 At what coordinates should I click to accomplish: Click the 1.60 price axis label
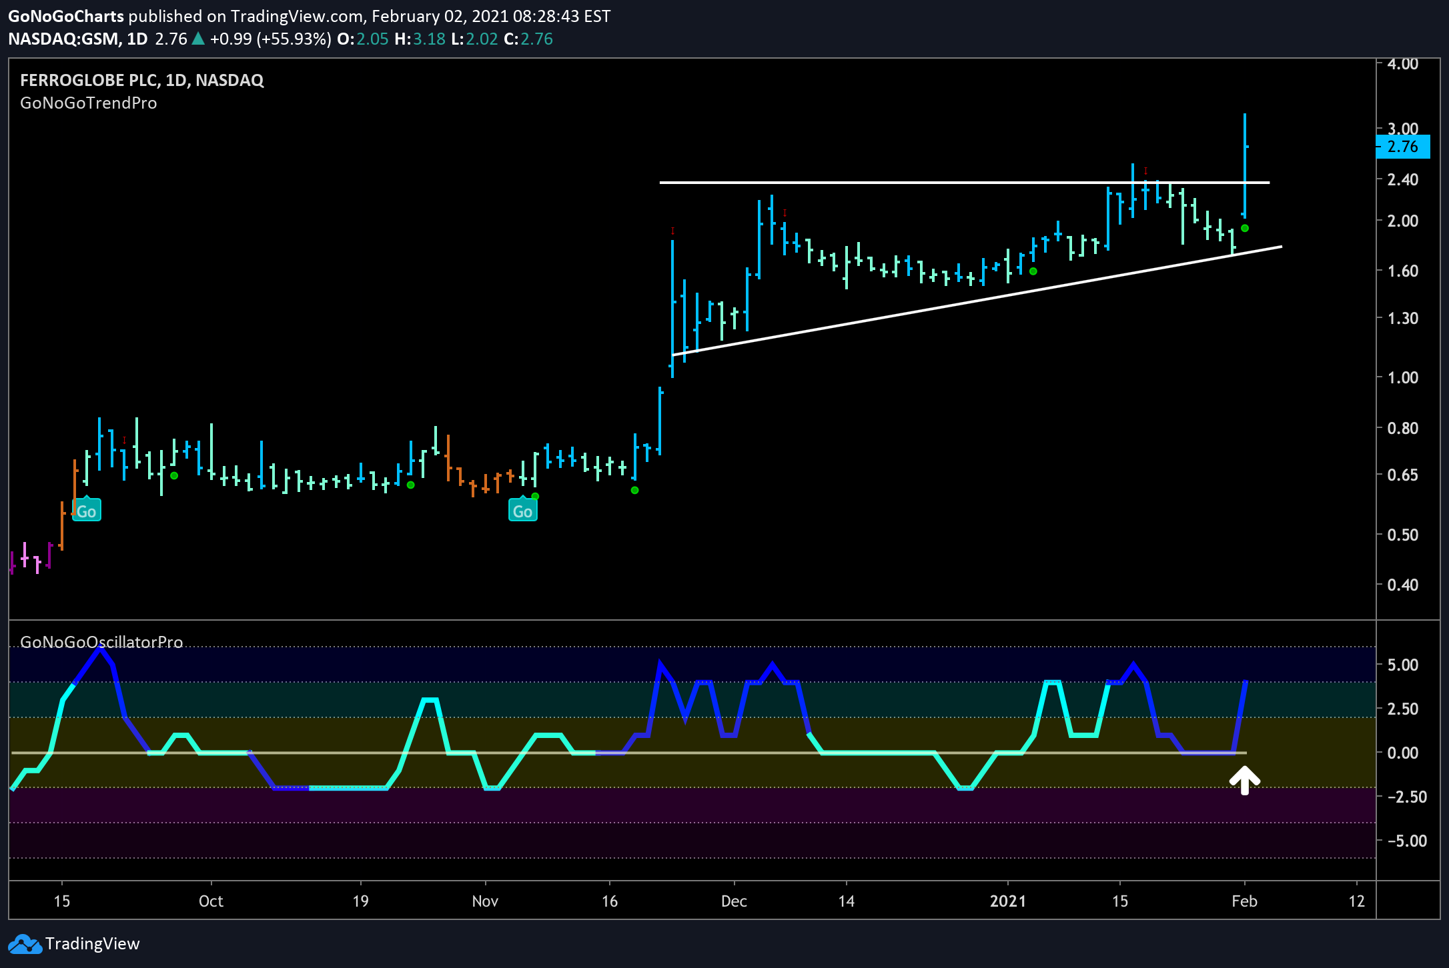pyautogui.click(x=1403, y=271)
